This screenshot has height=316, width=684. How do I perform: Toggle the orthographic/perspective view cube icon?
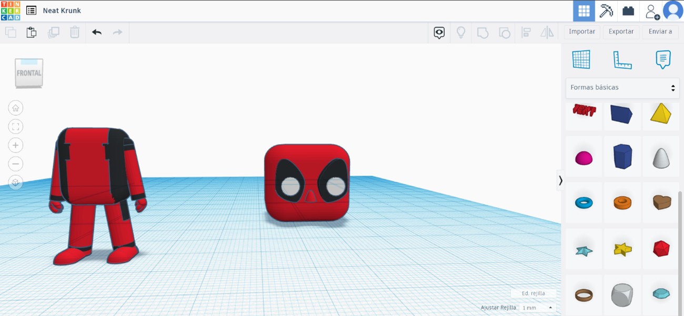coord(16,182)
